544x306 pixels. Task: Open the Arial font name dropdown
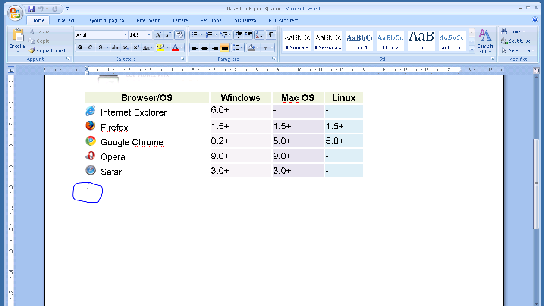(126, 35)
